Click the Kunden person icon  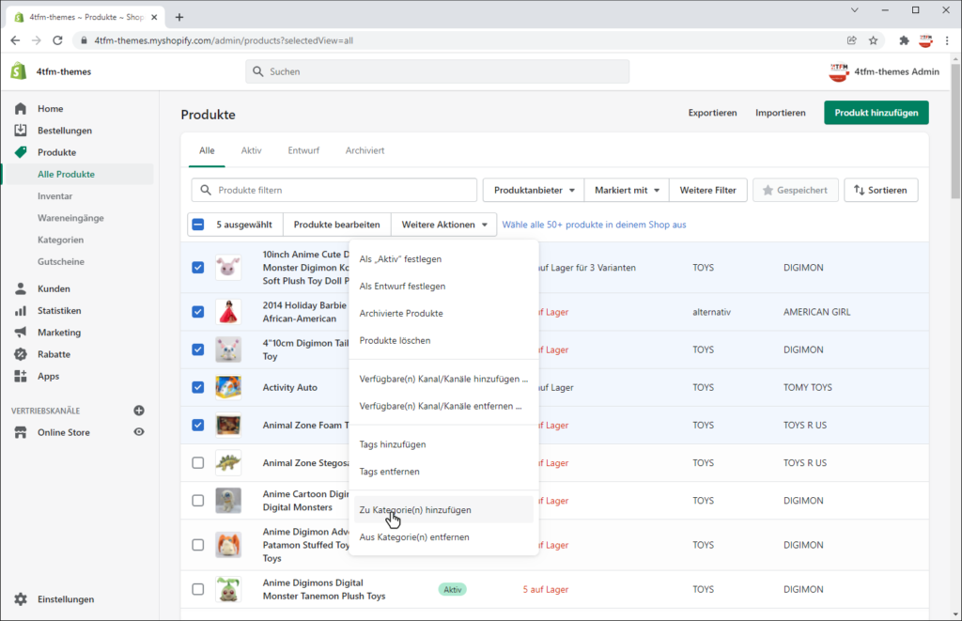click(x=21, y=289)
